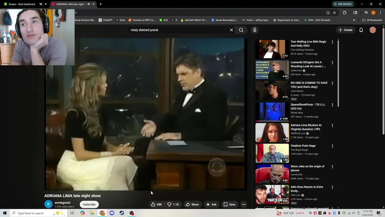This screenshot has height=217, width=385.
Task: Open options menu for Vladimir Putin Rage video
Action: click(332, 146)
